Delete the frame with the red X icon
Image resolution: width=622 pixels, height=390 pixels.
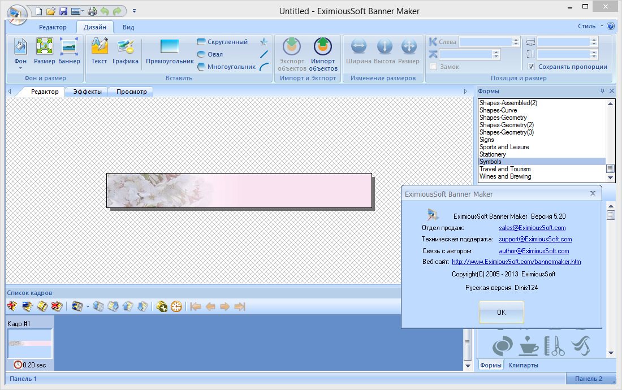[57, 306]
